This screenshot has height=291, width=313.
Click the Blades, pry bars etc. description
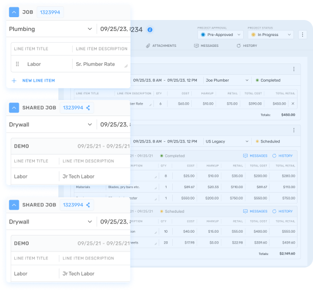[124, 187]
